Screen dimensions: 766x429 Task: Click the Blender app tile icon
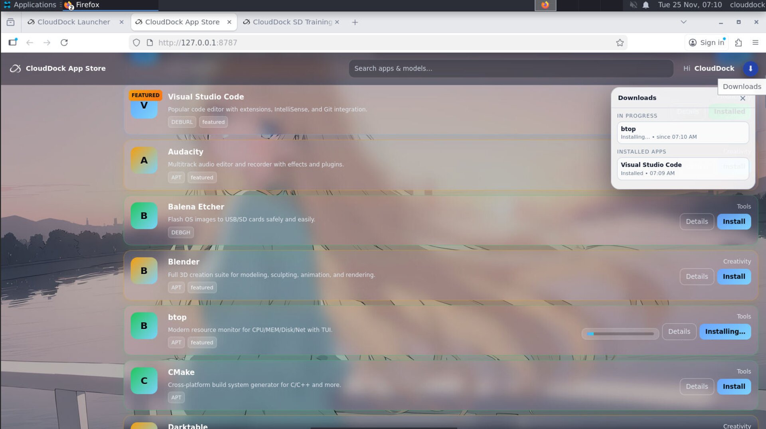click(x=144, y=271)
